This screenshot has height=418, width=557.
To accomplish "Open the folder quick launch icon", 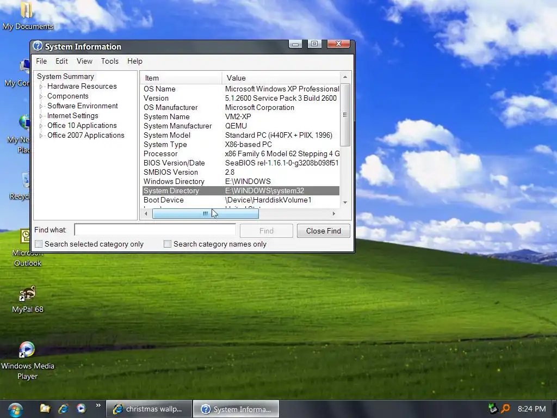I will pos(45,408).
